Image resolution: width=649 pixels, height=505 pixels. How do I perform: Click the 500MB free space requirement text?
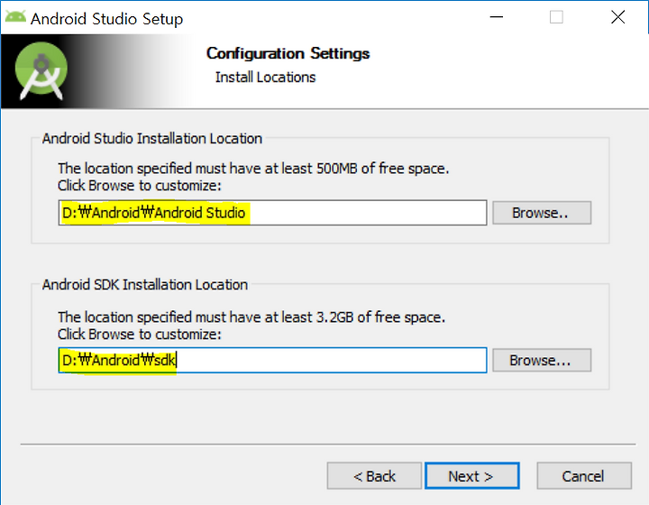click(x=253, y=169)
